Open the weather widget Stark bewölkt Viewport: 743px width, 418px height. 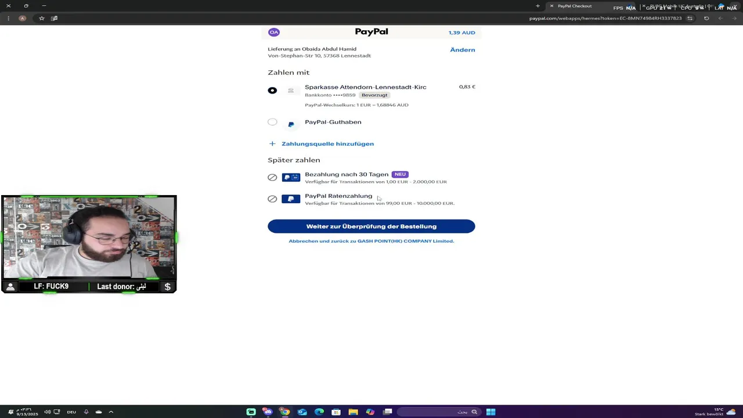715,412
